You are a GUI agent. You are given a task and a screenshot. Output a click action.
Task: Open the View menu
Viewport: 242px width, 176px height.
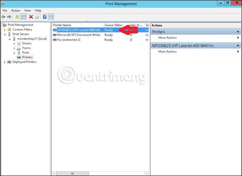click(27, 10)
